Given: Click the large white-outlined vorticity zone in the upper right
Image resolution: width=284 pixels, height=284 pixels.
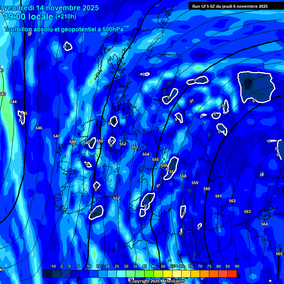Looking at the screenshot, I should [255, 86].
